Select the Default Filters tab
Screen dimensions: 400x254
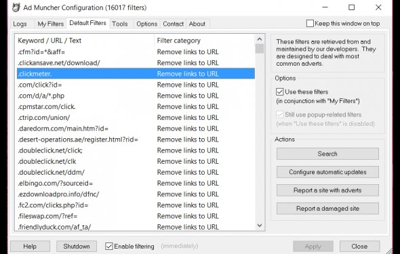point(87,23)
